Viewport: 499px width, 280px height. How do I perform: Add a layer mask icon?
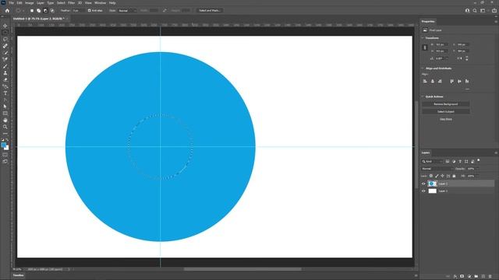462,277
